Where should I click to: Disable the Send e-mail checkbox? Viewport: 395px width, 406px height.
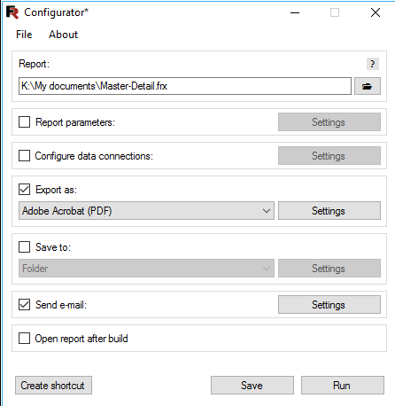[24, 305]
